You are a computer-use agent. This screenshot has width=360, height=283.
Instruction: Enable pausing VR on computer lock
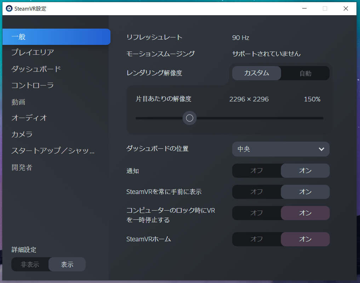point(305,213)
